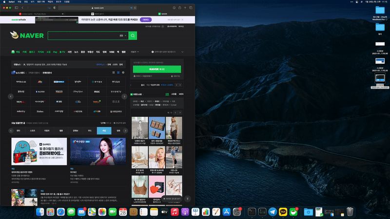Open the VIBE link in navigation
Image resolution: width=390 pixels, height=219 pixels.
tap(112, 52)
